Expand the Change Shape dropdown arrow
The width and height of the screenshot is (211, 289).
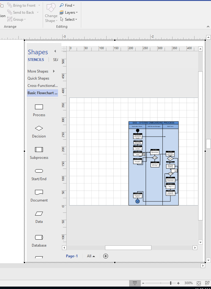(57, 21)
